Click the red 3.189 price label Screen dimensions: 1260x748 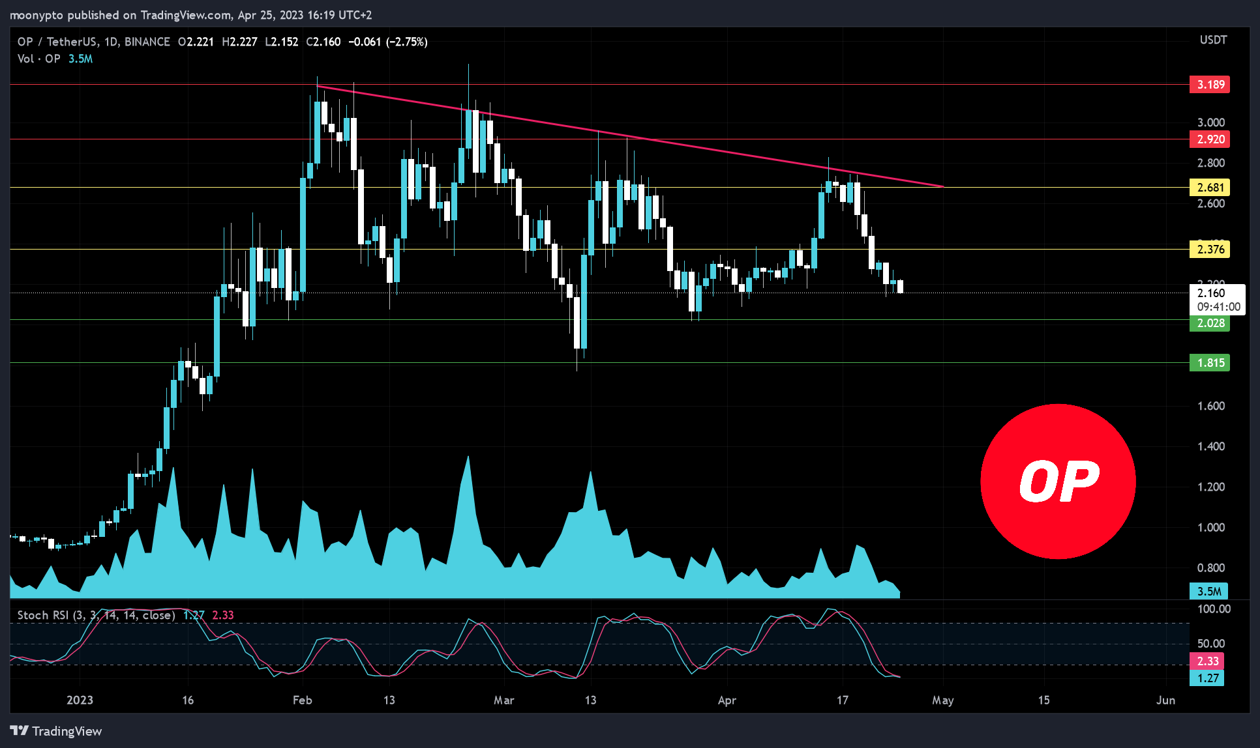pos(1210,85)
